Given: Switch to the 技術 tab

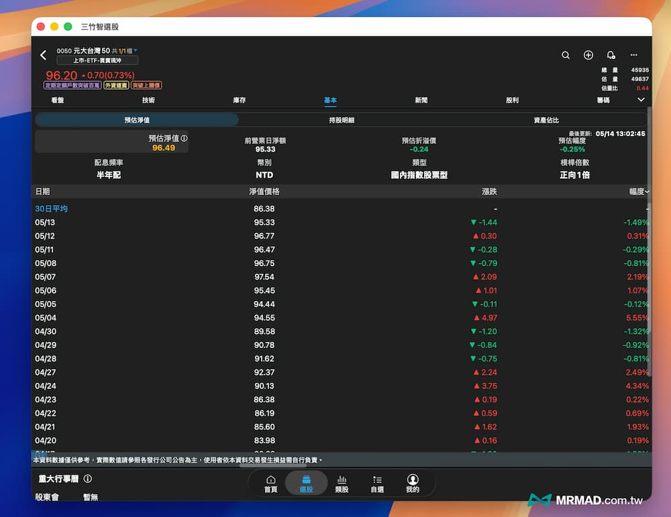Looking at the screenshot, I should click(148, 100).
